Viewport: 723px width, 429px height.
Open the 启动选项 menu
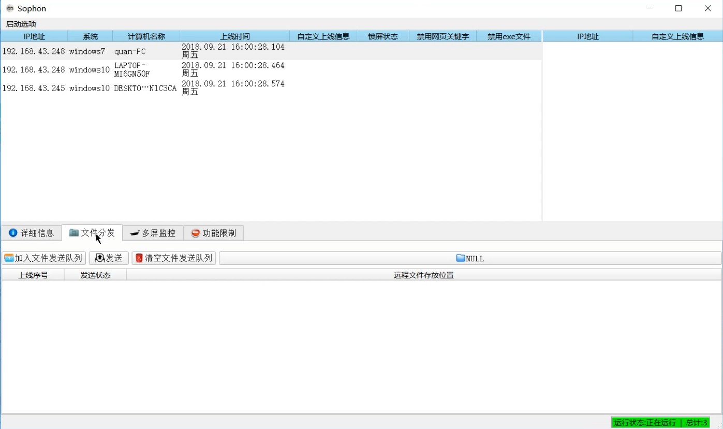[x=21, y=24]
